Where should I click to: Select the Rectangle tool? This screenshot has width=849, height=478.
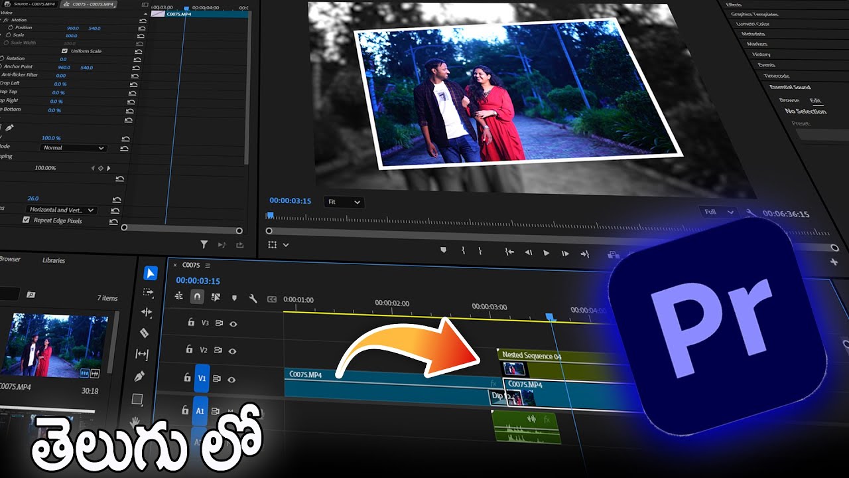click(137, 399)
